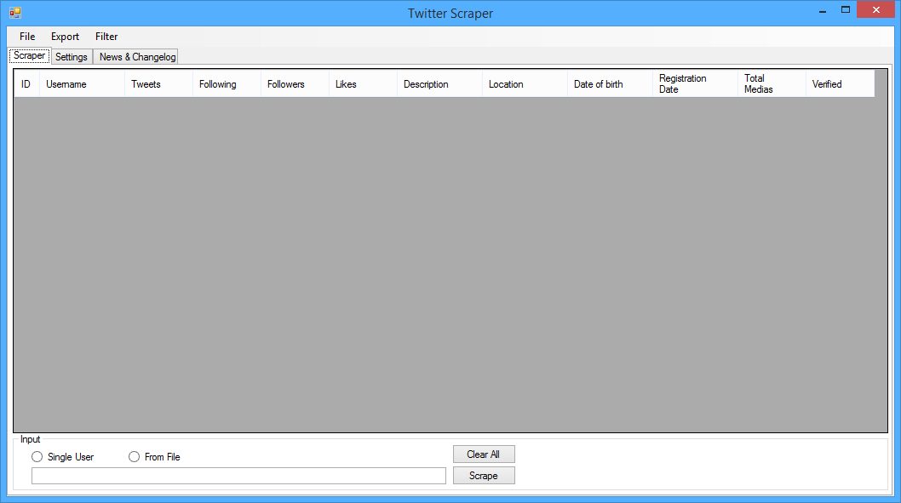The width and height of the screenshot is (901, 503).
Task: Select the Single User radio option
Action: point(63,457)
